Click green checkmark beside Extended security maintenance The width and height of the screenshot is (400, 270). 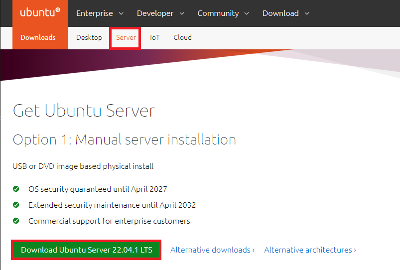coord(16,205)
